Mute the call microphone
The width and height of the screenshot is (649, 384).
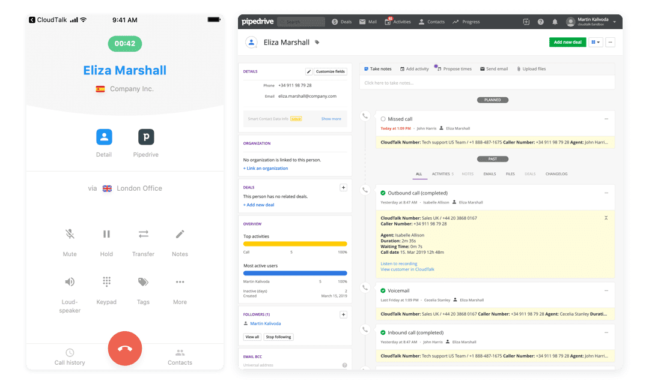click(70, 235)
